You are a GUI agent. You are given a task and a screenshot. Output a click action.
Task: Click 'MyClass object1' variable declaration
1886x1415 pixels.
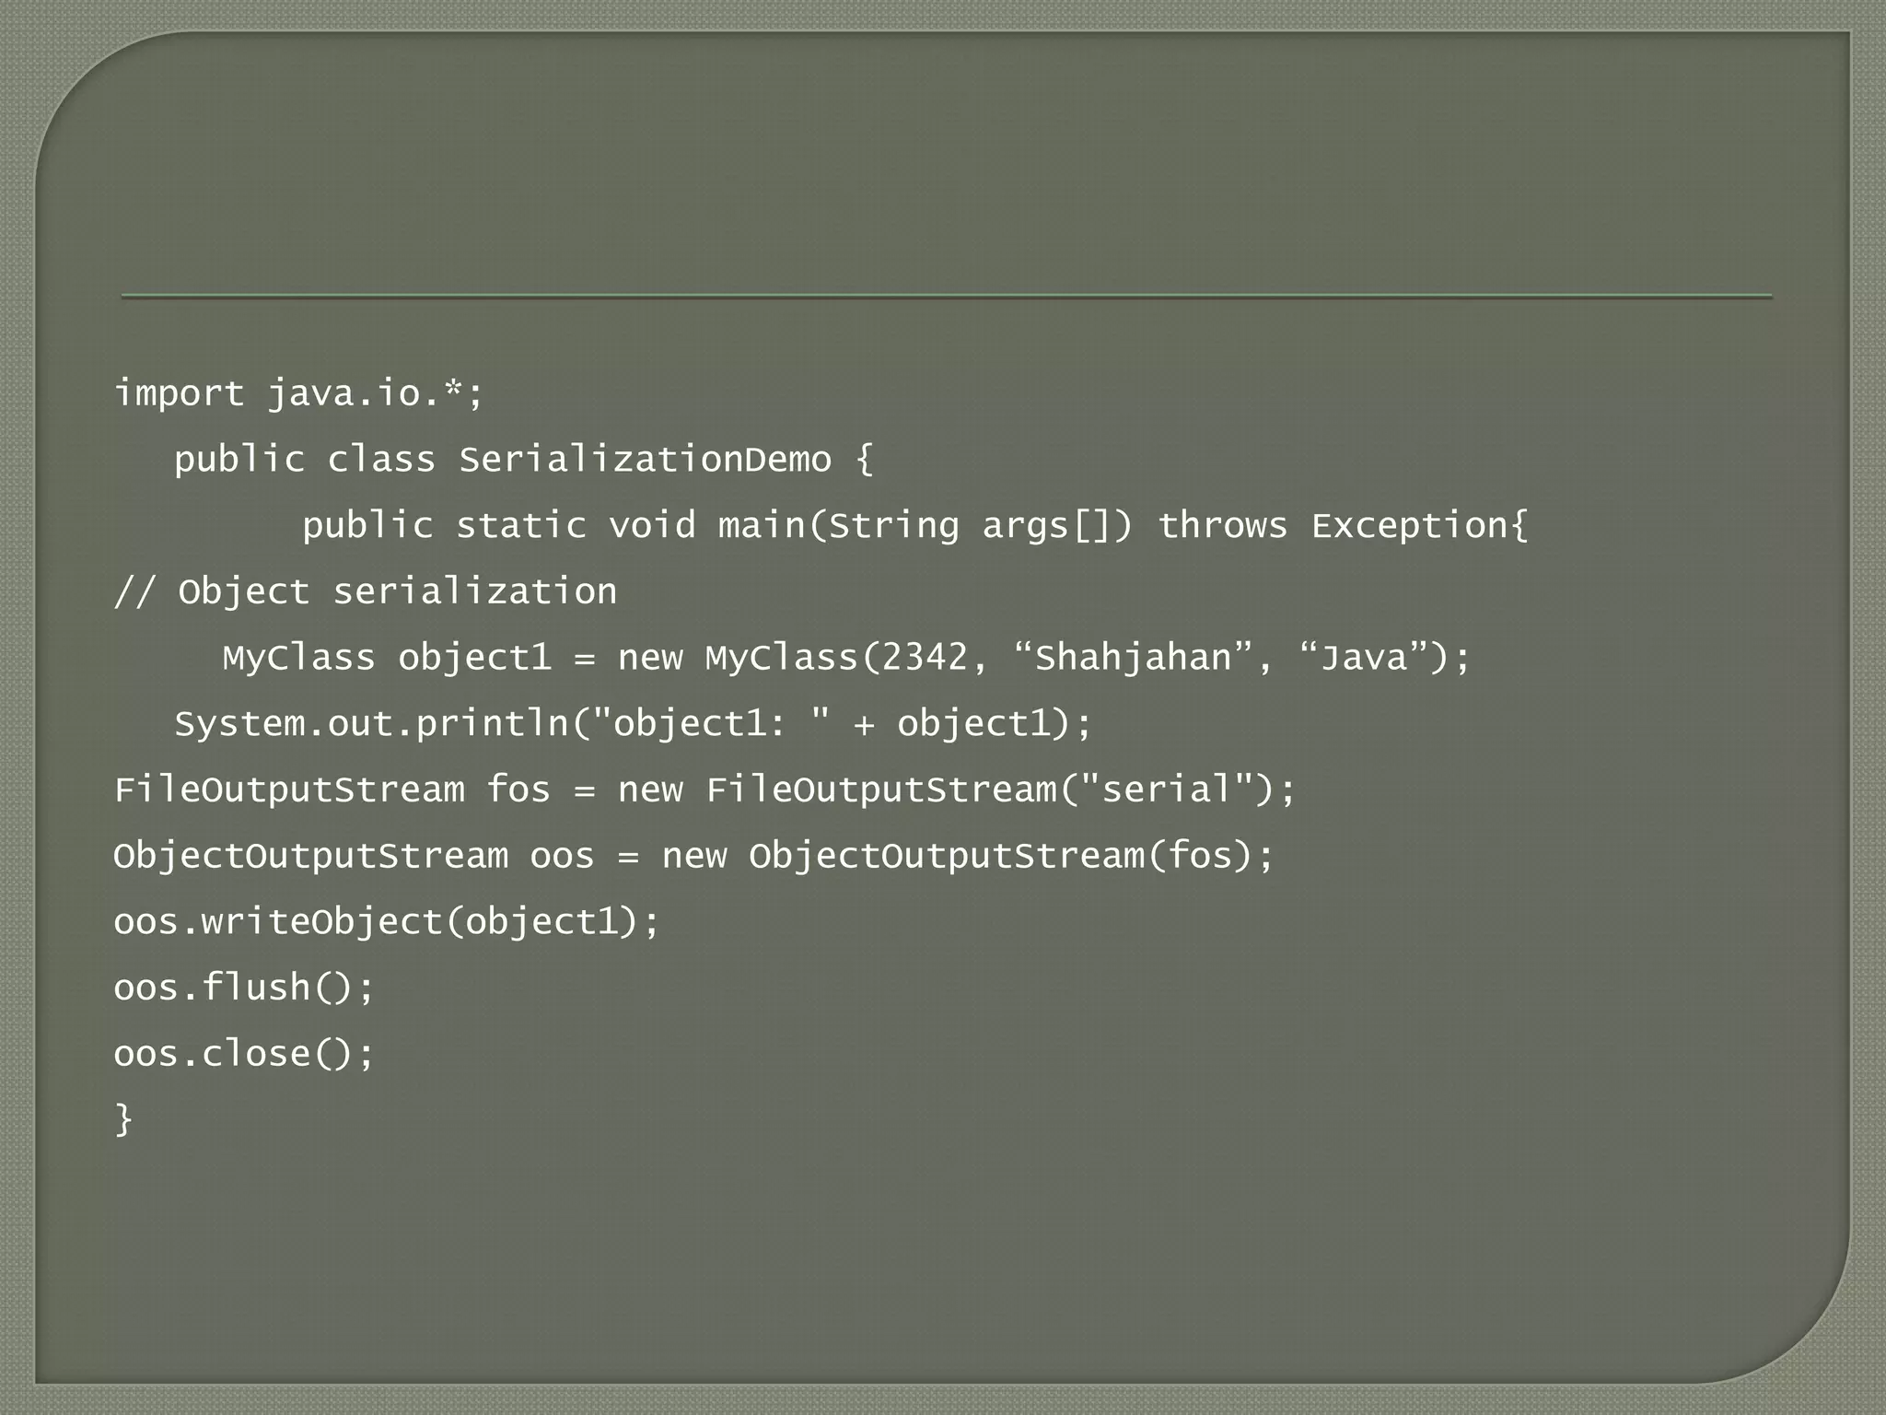[x=387, y=658]
